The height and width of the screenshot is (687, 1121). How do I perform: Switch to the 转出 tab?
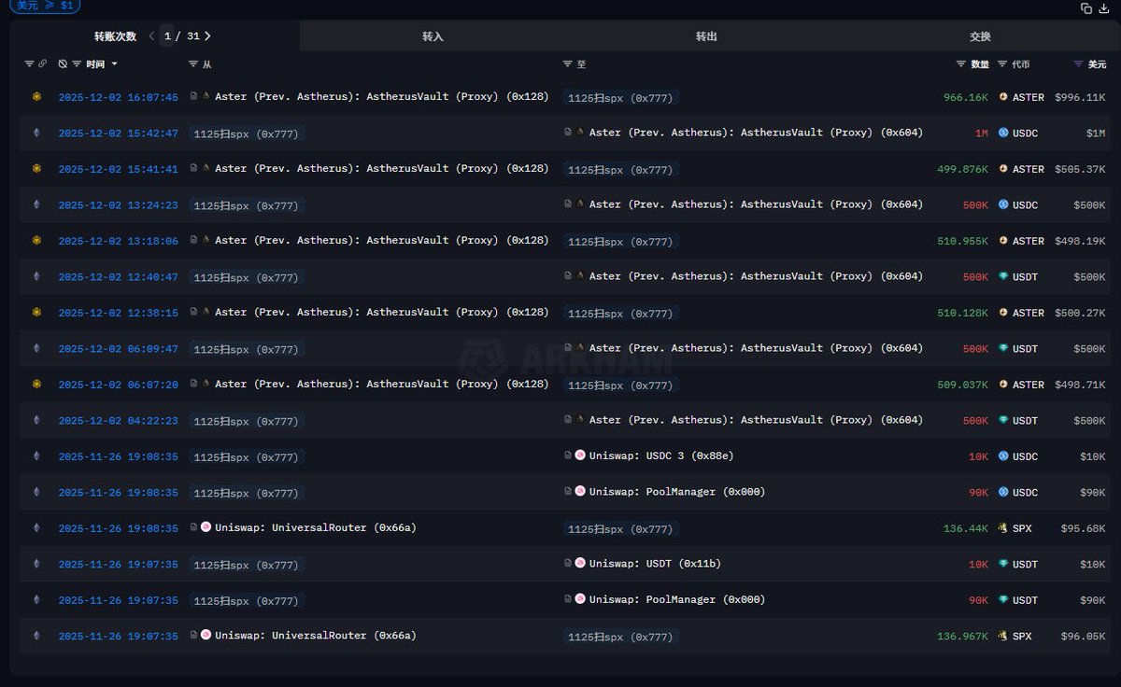(706, 36)
